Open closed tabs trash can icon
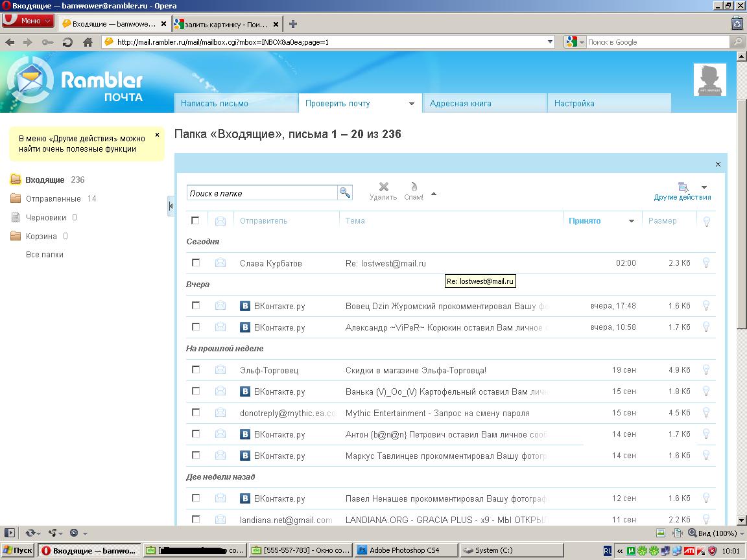 click(x=737, y=23)
